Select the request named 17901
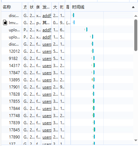The height and width of the screenshot is (146, 138). click(x=14, y=87)
